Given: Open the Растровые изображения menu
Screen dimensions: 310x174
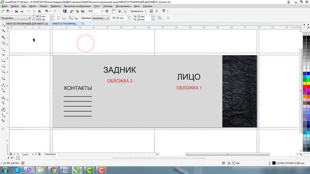Looking at the screenshot, I should pos(77,6).
